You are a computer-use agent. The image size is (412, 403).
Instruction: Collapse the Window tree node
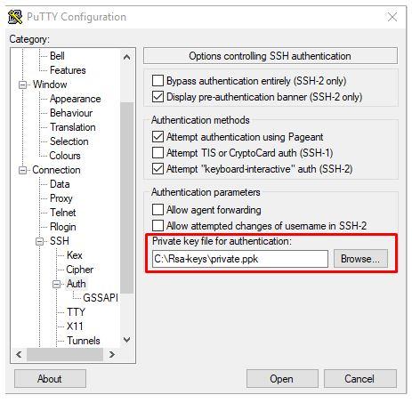pyautogui.click(x=22, y=85)
